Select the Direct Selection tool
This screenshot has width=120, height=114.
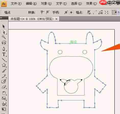[4, 32]
